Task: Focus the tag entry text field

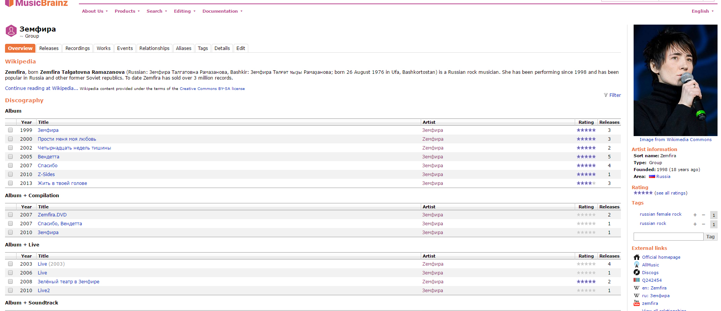Action: pyautogui.click(x=668, y=237)
